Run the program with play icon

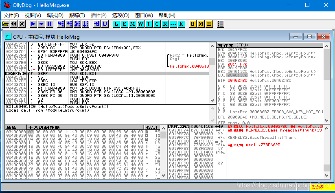point(33,24)
